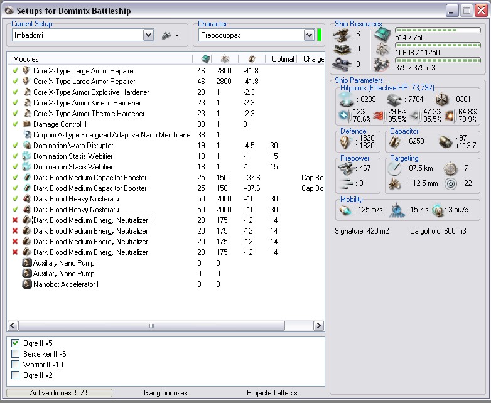This screenshot has width=491, height=403.
Task: Click the Active drones: 5 / 5 button
Action: [x=60, y=393]
